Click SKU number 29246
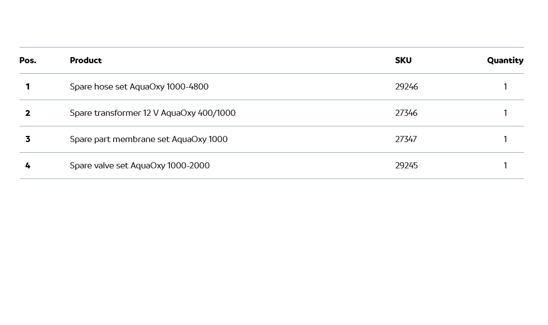Viewport: 548px width, 325px height. pos(406,87)
